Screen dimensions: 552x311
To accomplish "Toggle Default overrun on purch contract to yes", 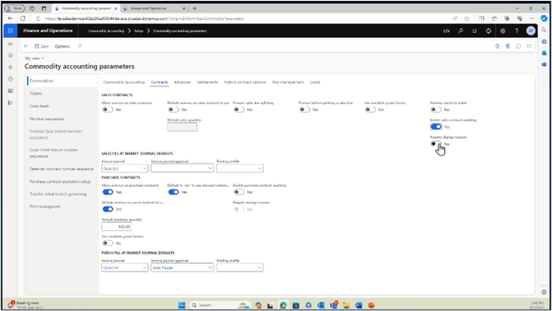I will 108,209.
